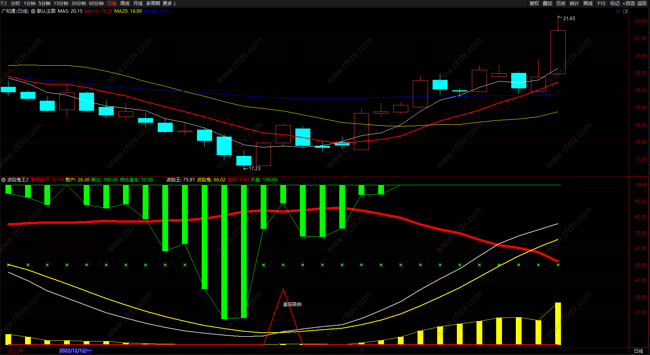Click the 21.65 high price marker
The height and width of the screenshot is (355, 650).
coord(569,19)
